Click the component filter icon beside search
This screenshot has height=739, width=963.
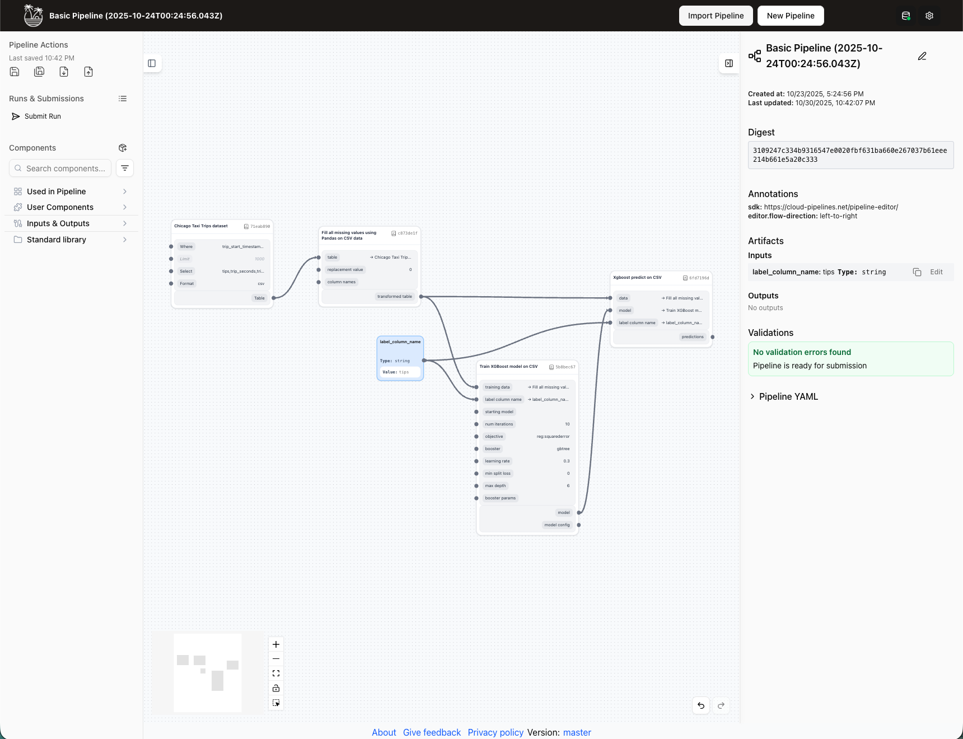tap(124, 168)
